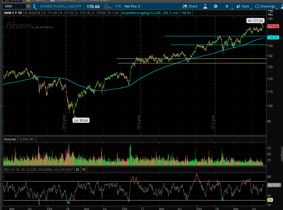This screenshot has height=210, width=283.
Task: Click the 18 year label on time axis
Action: (x=217, y=209)
